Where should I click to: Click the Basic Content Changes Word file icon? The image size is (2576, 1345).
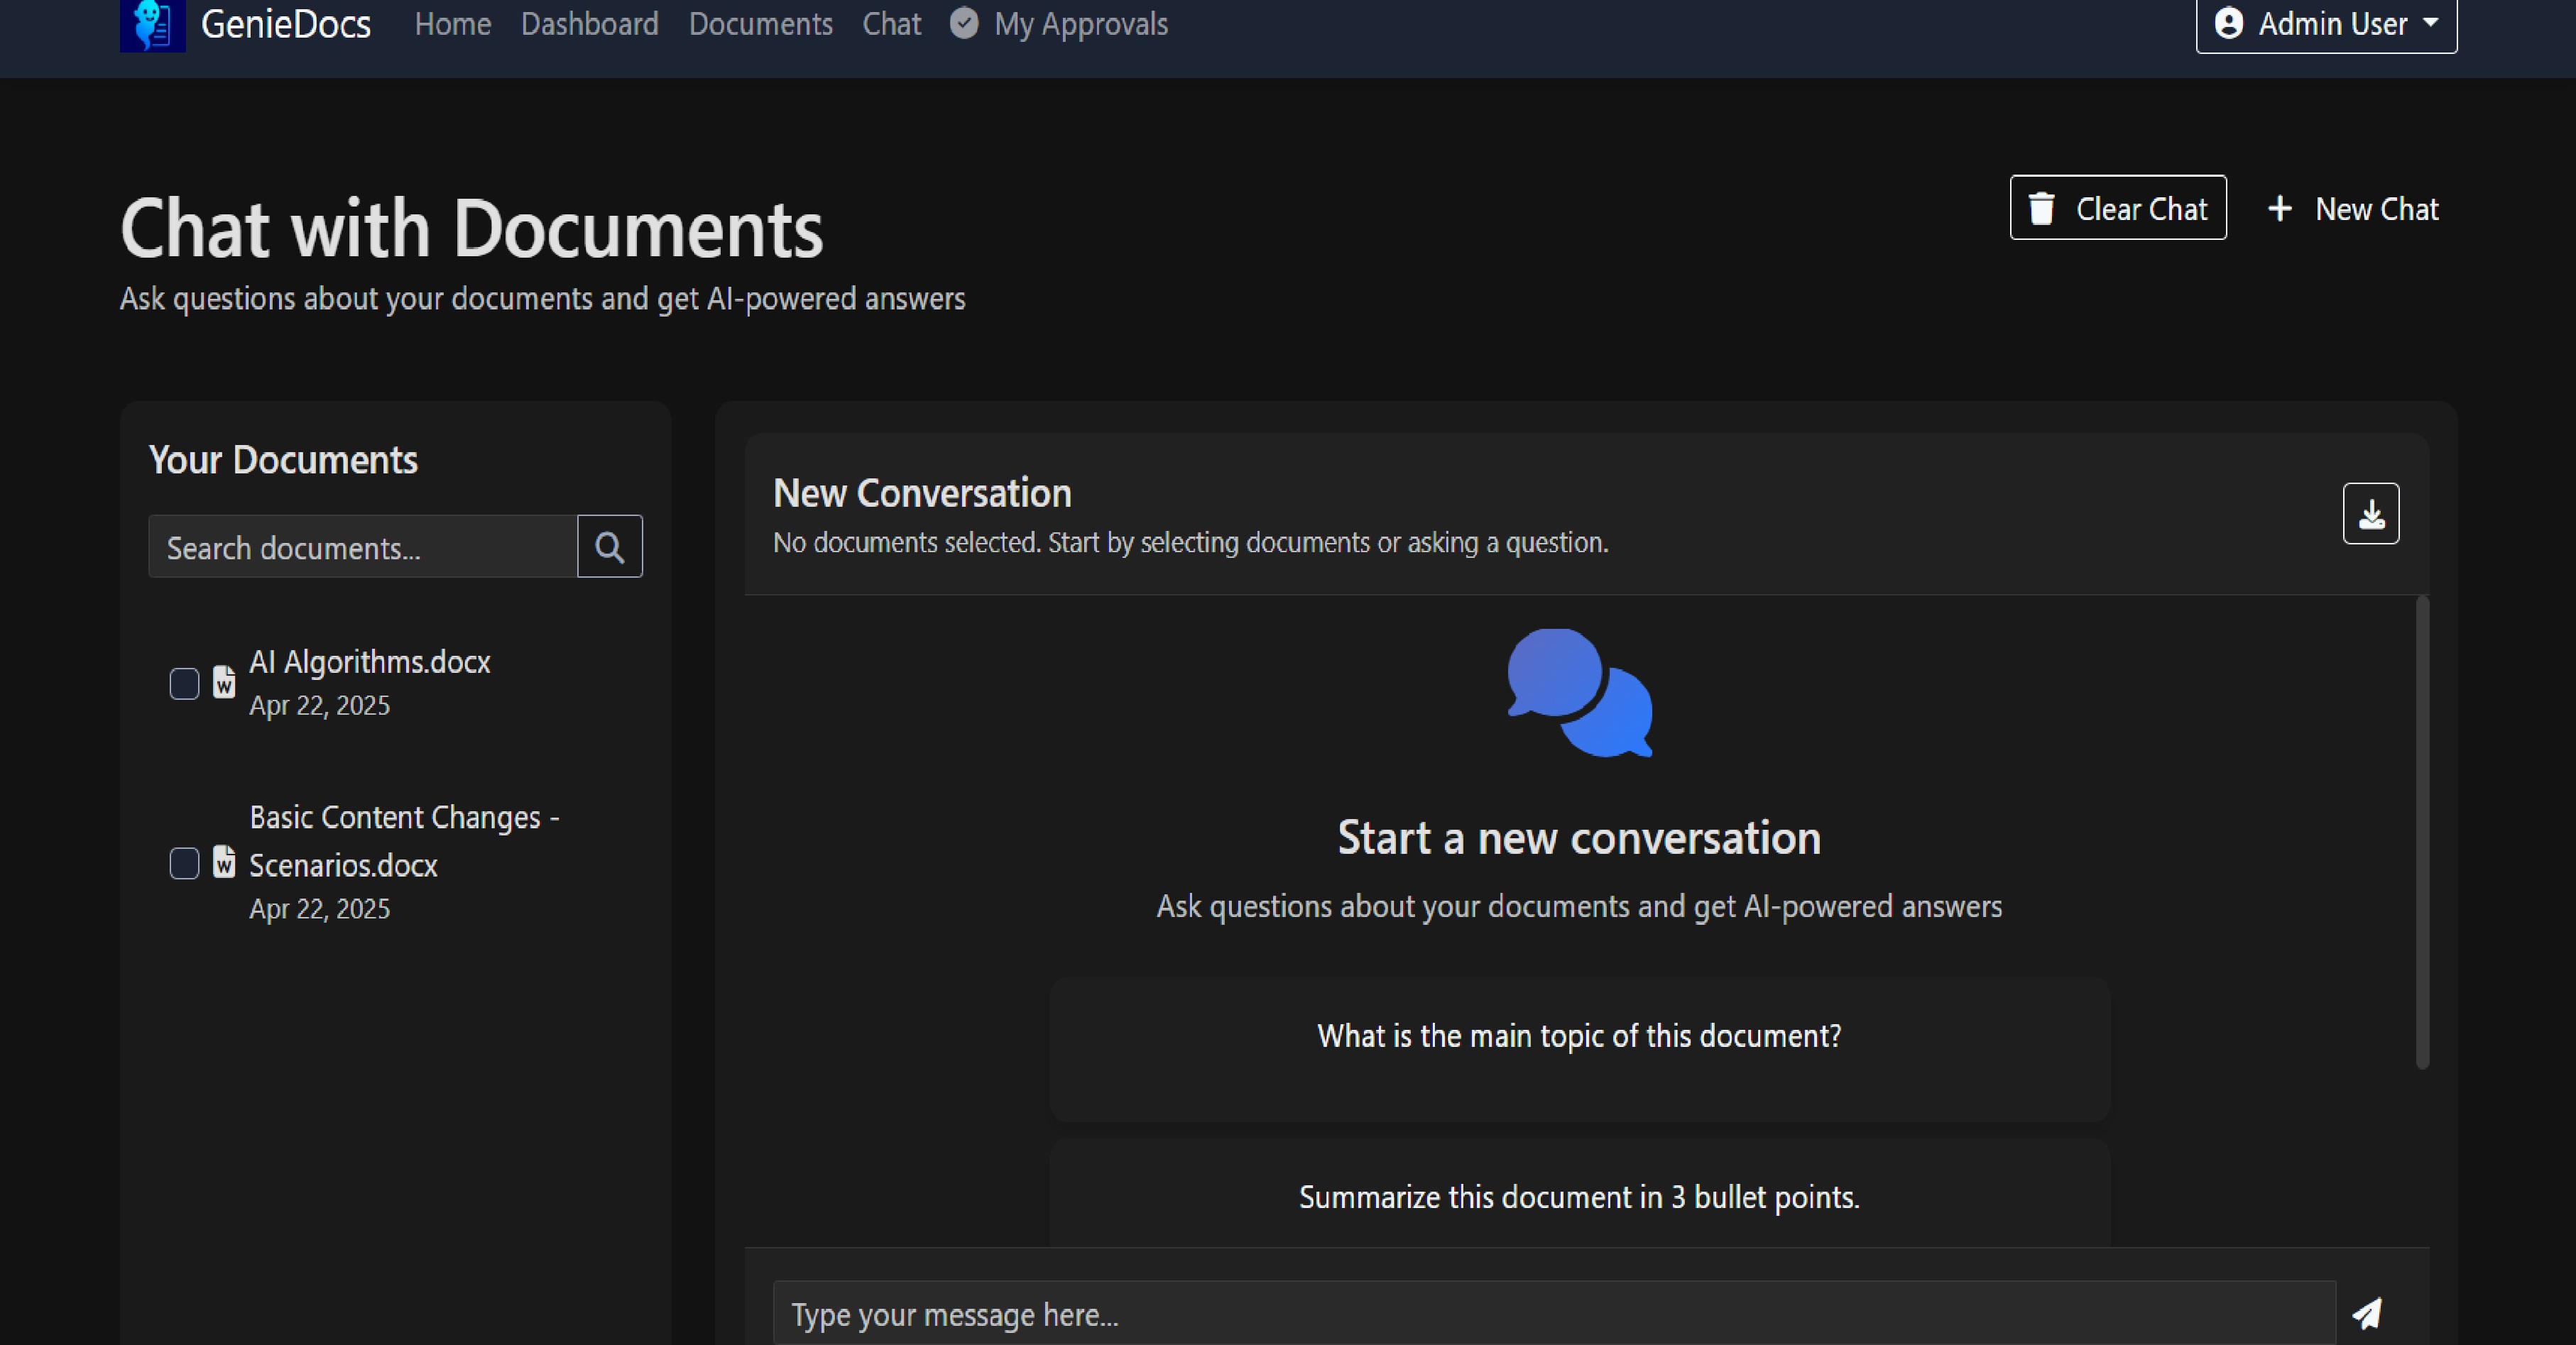(224, 862)
